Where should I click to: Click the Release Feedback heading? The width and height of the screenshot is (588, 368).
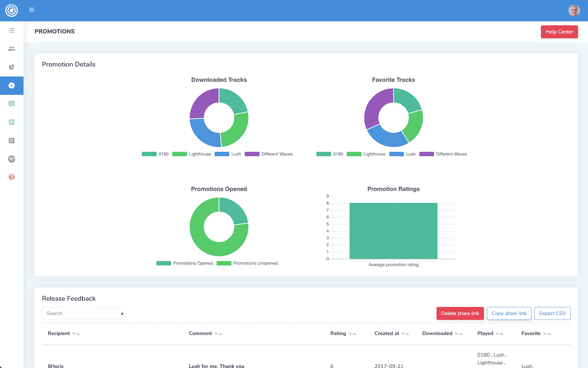69,298
